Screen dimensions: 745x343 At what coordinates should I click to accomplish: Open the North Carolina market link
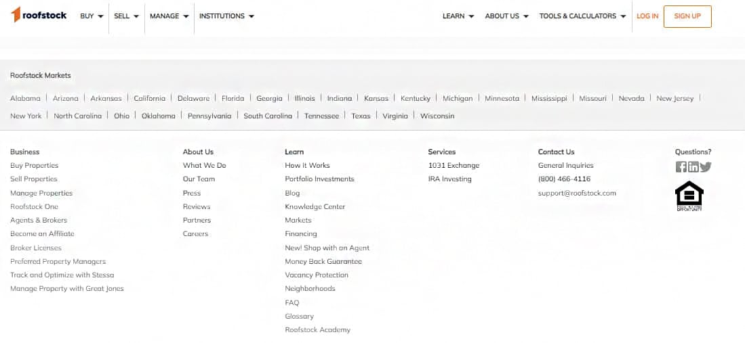77,116
